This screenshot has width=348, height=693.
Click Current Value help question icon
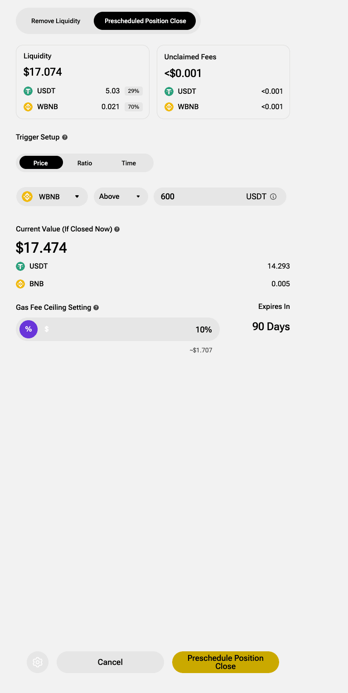tap(117, 229)
